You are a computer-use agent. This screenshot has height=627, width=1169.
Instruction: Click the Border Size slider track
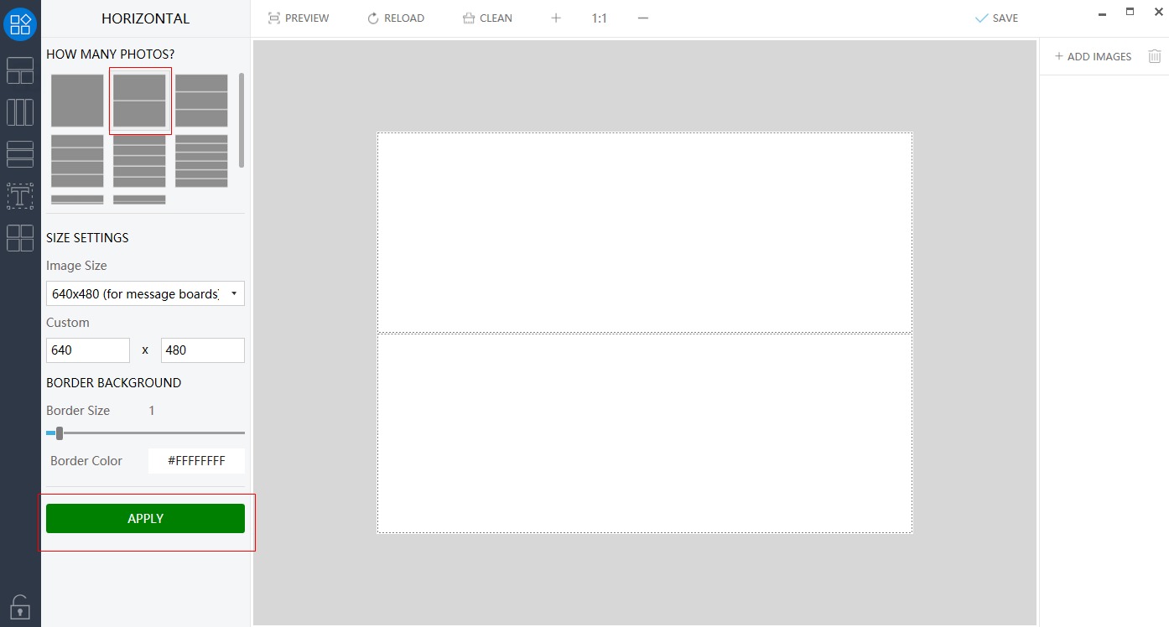[151, 433]
